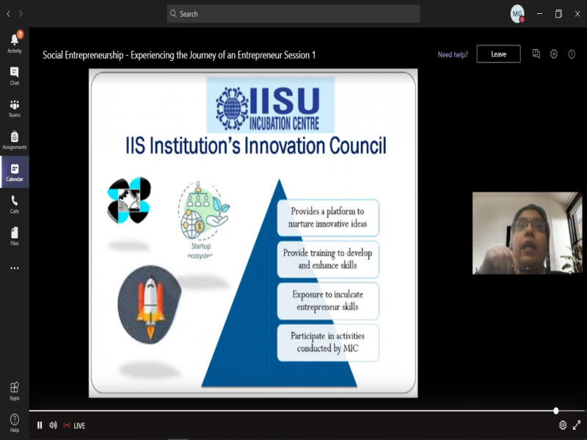Pause the live event playback
The width and height of the screenshot is (587, 440).
pyautogui.click(x=40, y=425)
